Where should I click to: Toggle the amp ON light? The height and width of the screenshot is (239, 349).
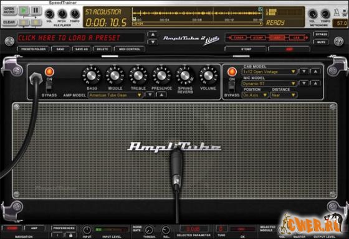coord(49,72)
